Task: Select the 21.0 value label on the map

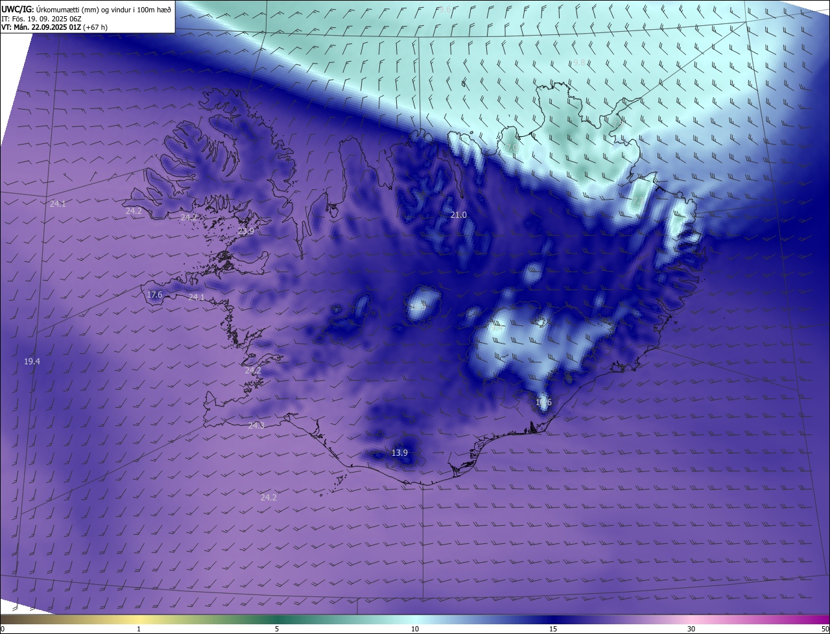Action: coord(458,215)
